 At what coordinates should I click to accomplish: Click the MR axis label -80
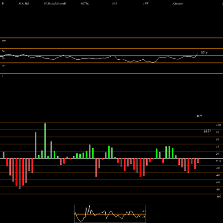tap(218, 190)
